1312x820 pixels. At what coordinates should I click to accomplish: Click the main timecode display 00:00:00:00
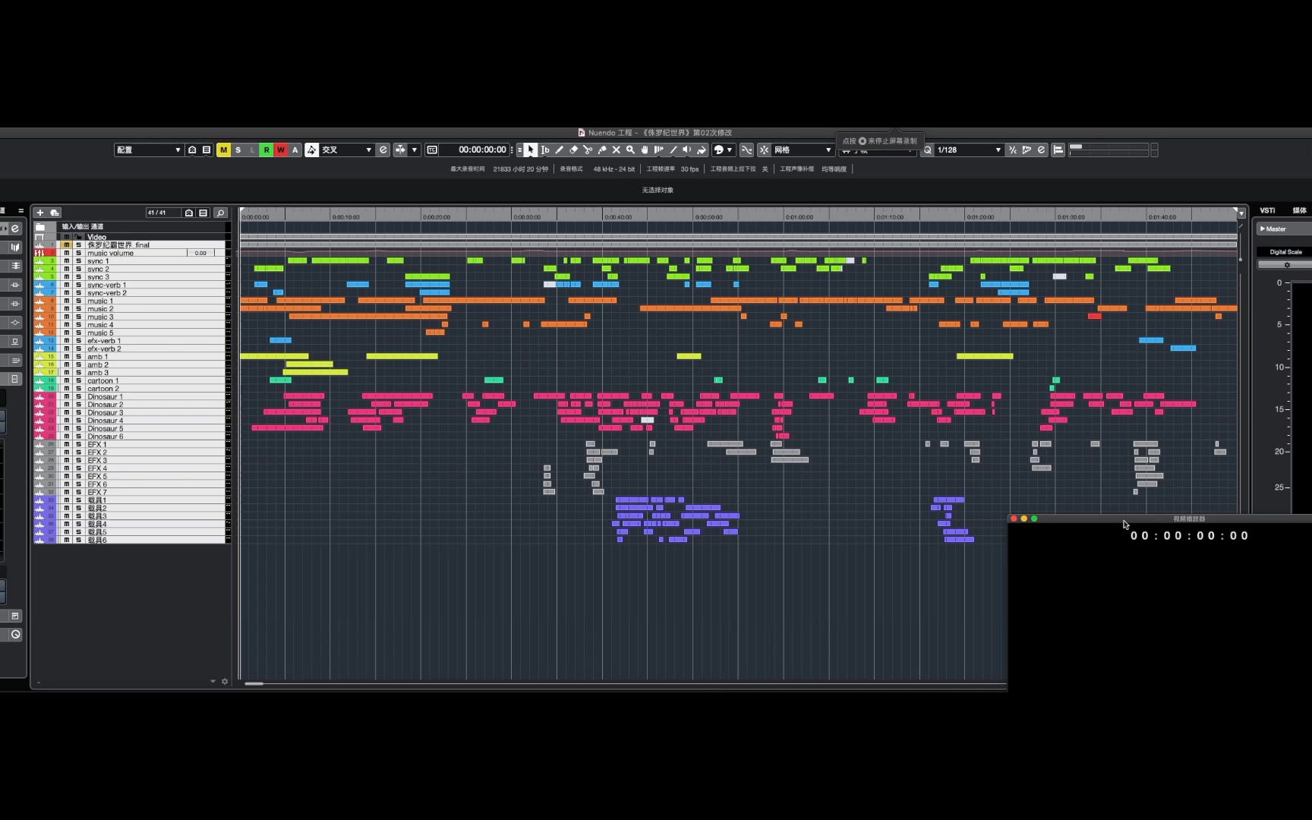coord(482,150)
